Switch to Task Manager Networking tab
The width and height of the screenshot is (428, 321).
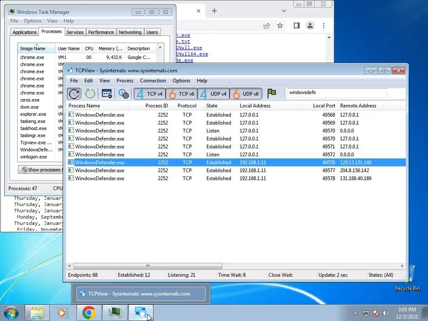click(130, 32)
